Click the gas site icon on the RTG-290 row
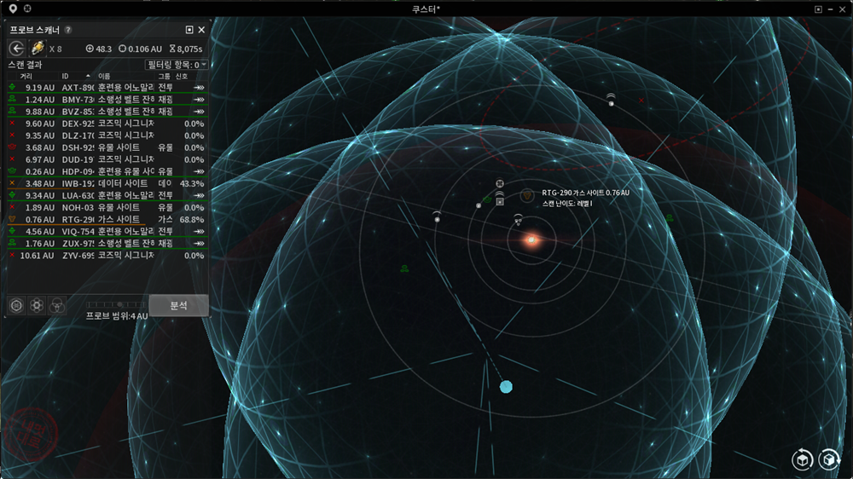 pyautogui.click(x=12, y=219)
